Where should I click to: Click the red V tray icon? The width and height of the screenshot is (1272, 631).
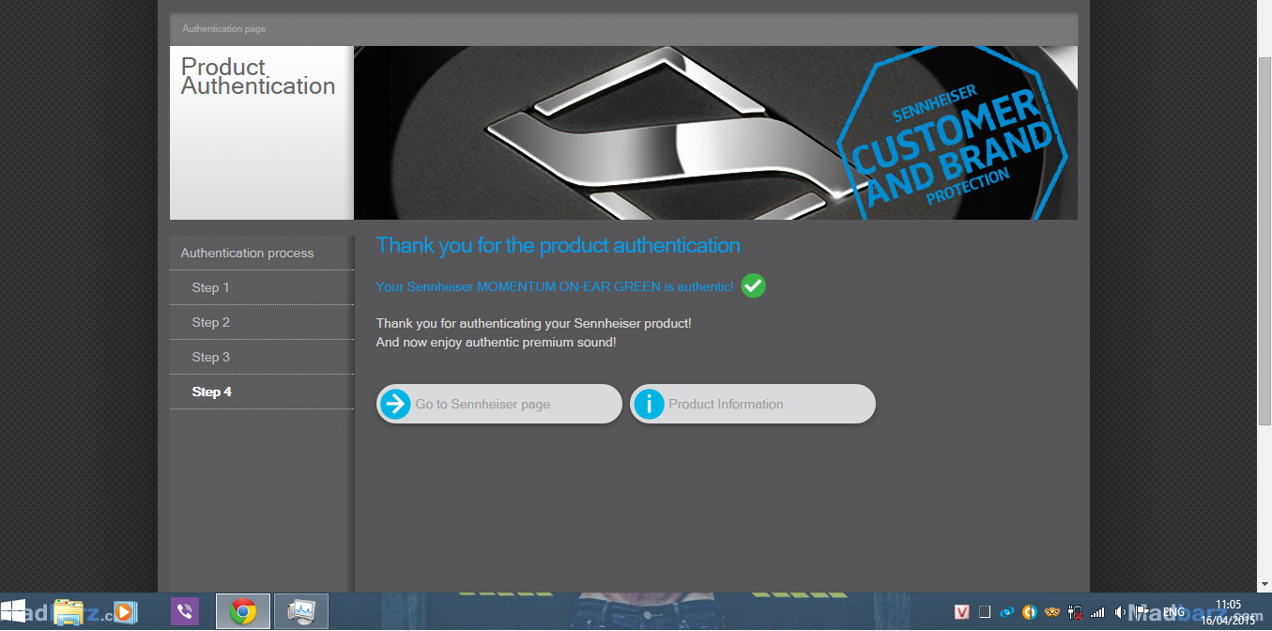961,612
